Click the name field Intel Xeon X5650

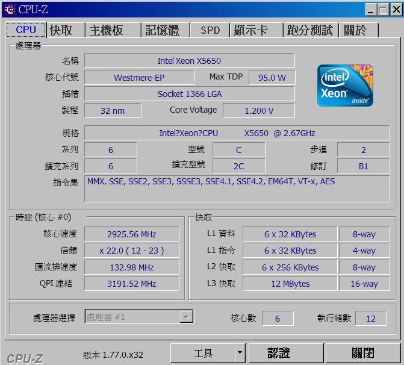[x=190, y=61]
